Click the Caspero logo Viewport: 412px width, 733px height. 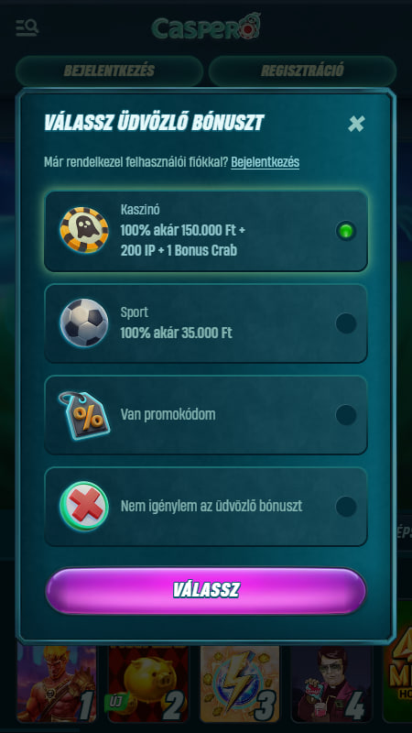click(x=206, y=27)
